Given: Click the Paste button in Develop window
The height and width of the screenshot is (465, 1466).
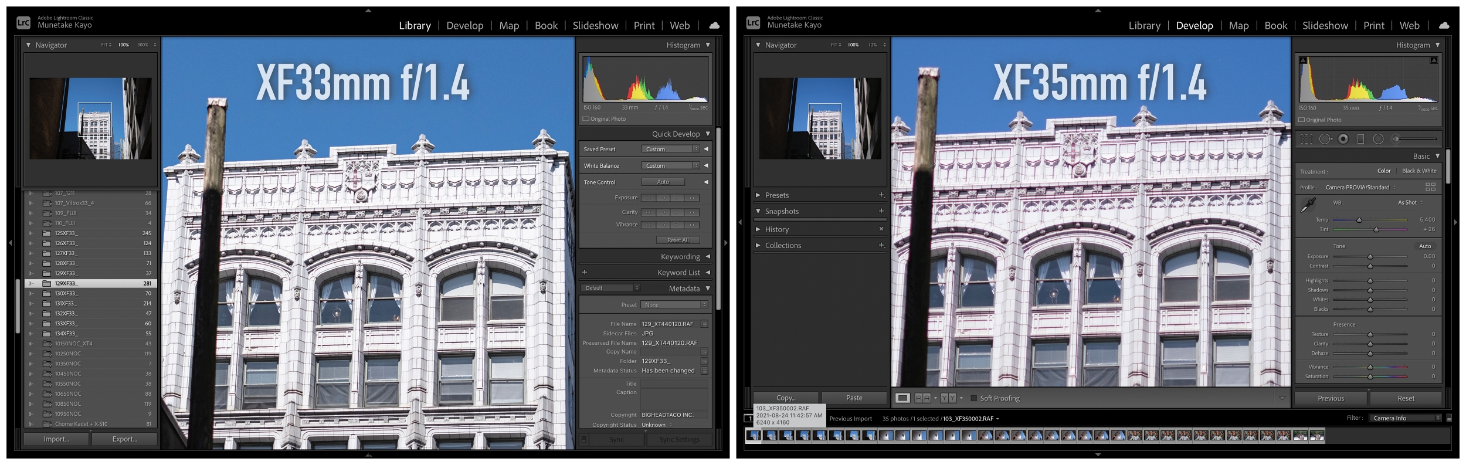Looking at the screenshot, I should coord(854,398).
